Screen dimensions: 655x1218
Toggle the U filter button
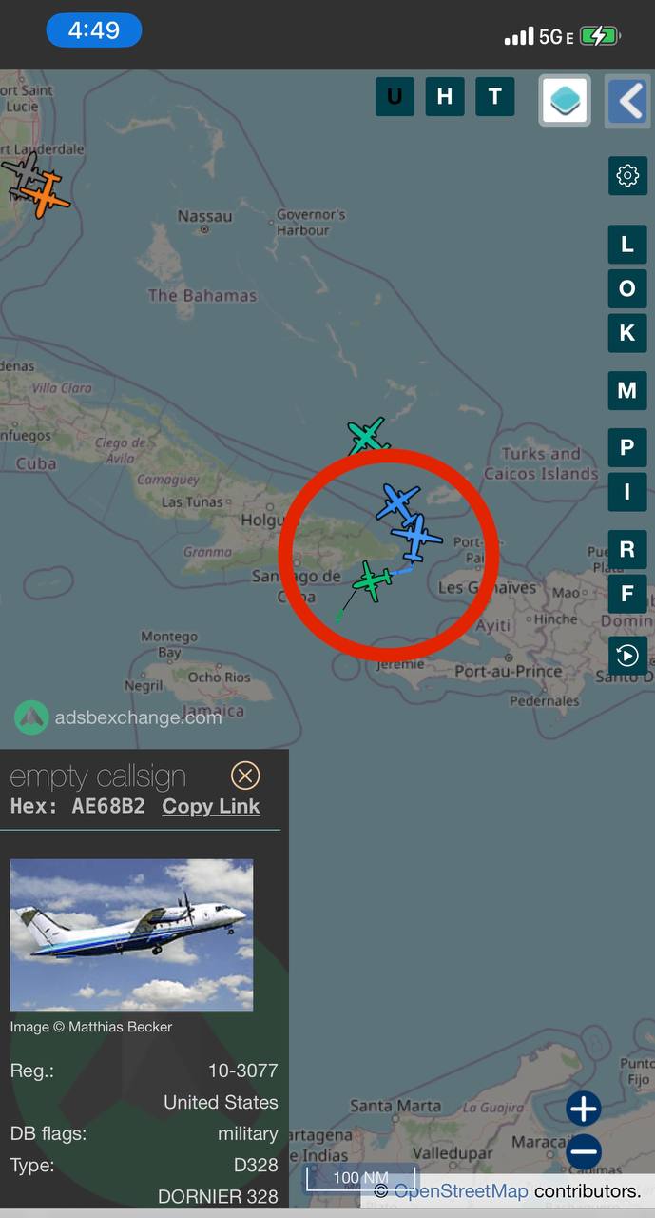coord(395,97)
